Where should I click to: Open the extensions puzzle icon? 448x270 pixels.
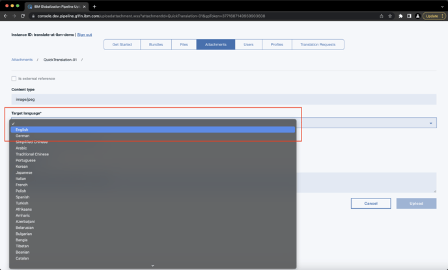click(x=400, y=16)
